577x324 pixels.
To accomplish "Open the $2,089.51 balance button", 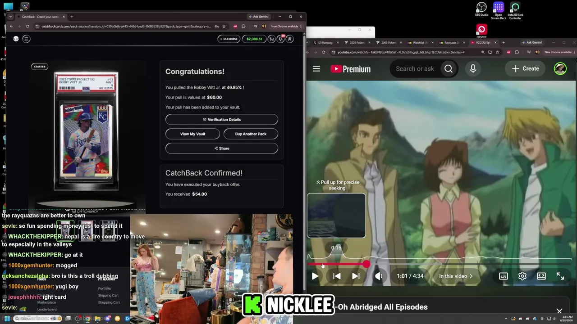I will [254, 39].
